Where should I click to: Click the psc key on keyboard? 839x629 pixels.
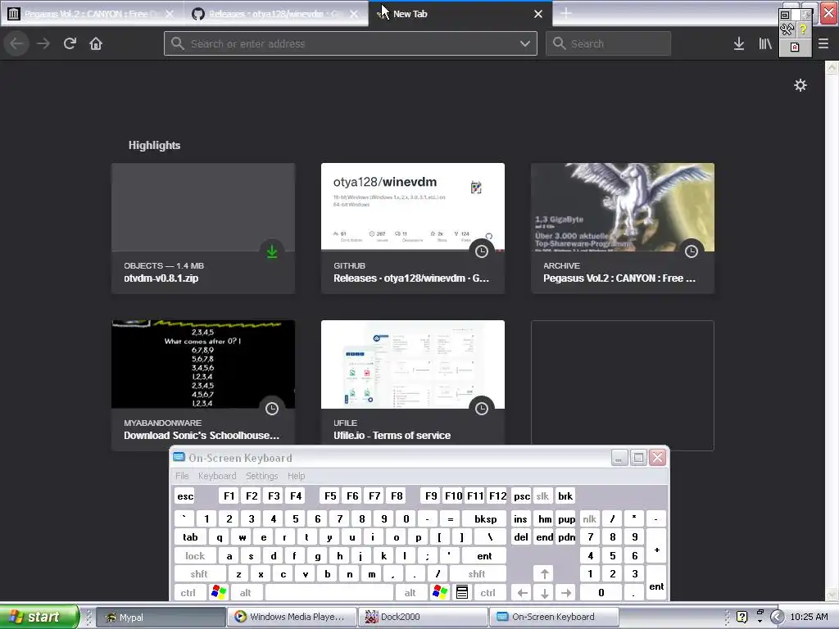point(522,496)
